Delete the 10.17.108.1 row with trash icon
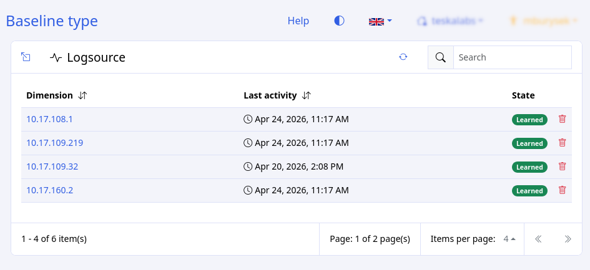 562,119
